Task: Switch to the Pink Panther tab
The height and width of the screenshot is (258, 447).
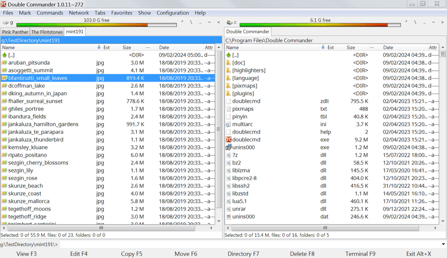Action: tap(15, 32)
